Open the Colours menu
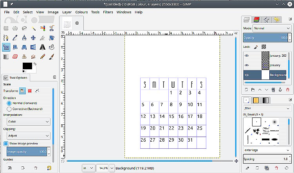Viewport: 294px width, 173px height. [81, 12]
